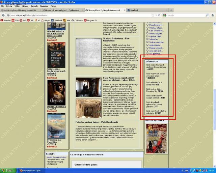
Task: Open the ZTM bookmark
Action: [15, 20]
